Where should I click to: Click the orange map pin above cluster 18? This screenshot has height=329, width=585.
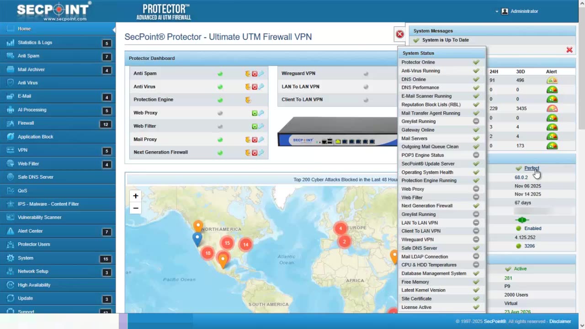(198, 226)
